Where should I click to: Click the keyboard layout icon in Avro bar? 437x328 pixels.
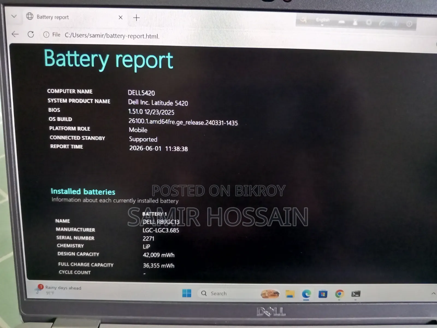pyautogui.click(x=342, y=22)
